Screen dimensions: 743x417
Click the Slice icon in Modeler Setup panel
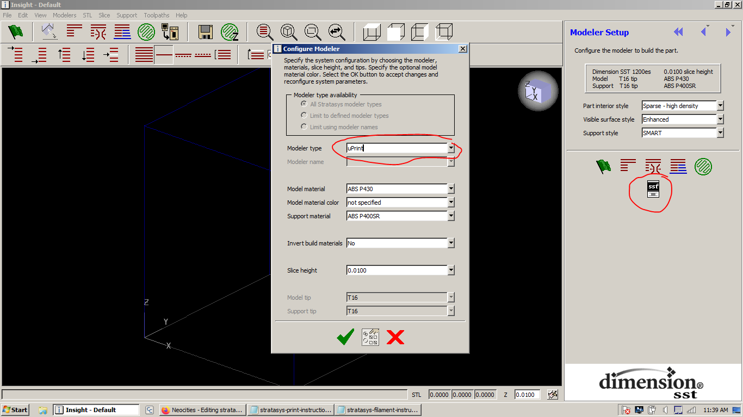pos(628,167)
